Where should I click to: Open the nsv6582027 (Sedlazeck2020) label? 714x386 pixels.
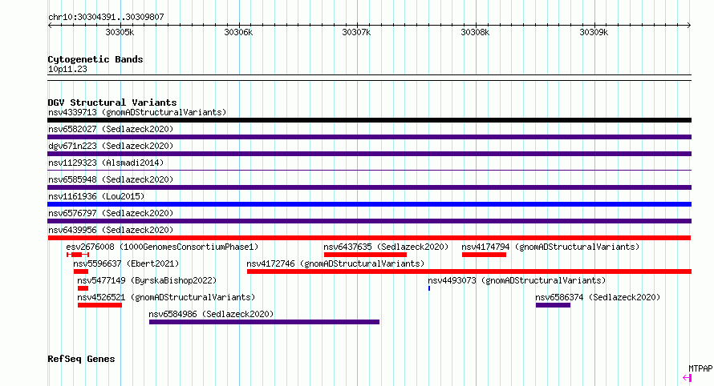[111, 129]
